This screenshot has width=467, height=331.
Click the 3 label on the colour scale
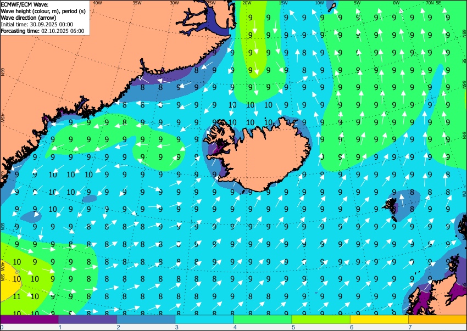tap(176, 327)
